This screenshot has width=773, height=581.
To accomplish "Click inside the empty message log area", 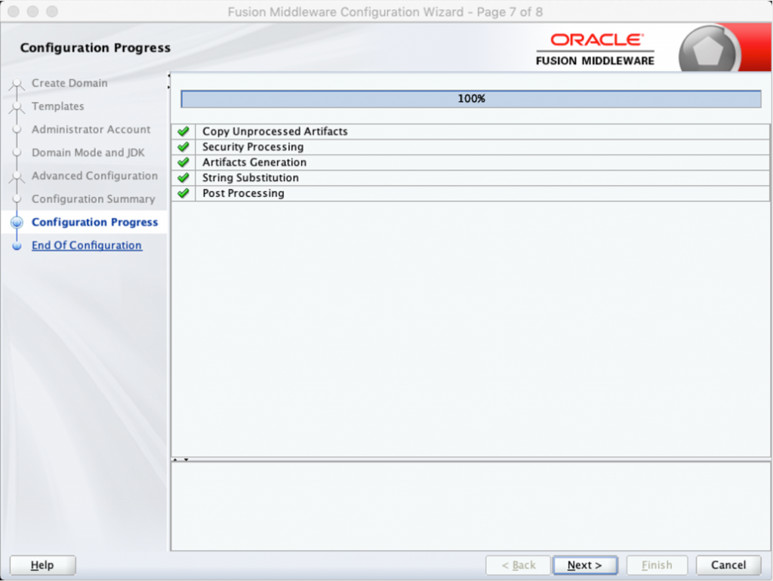I will 470,506.
